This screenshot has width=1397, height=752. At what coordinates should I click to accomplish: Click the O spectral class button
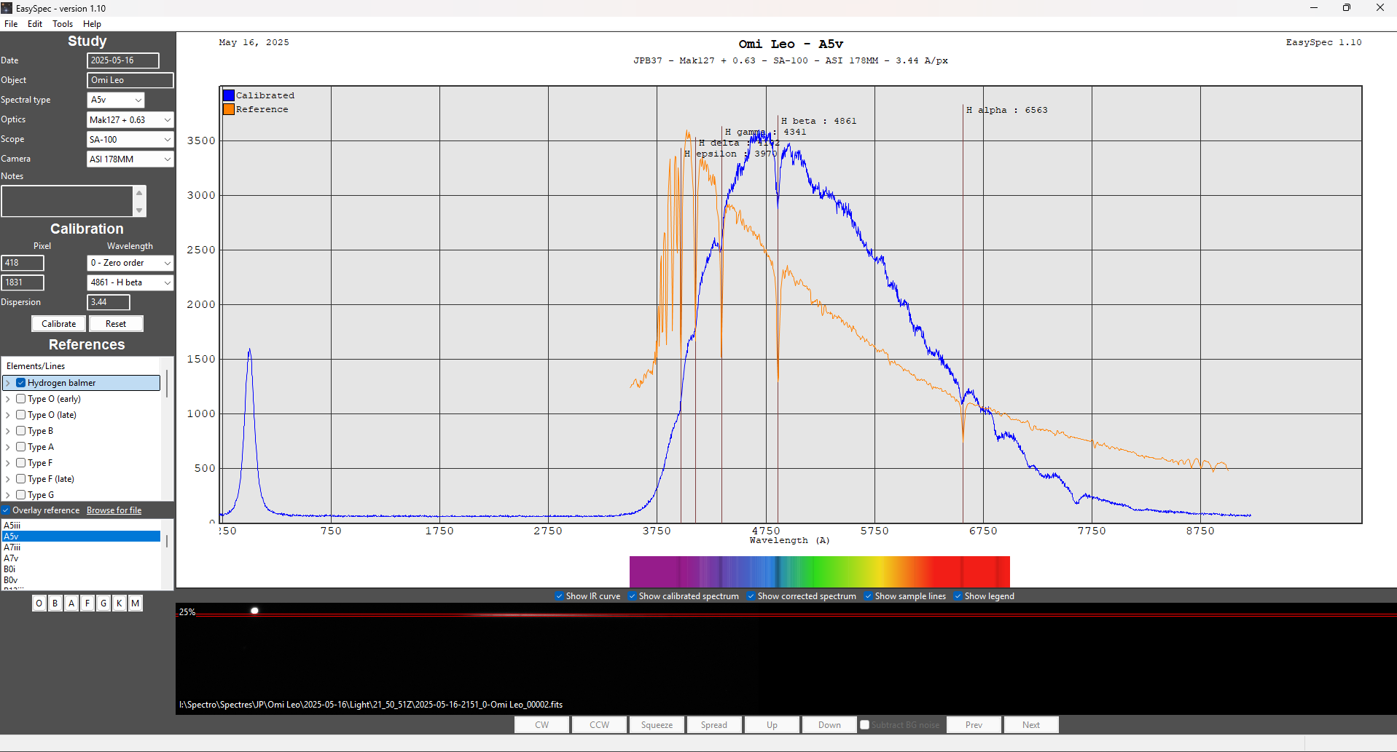pos(39,603)
